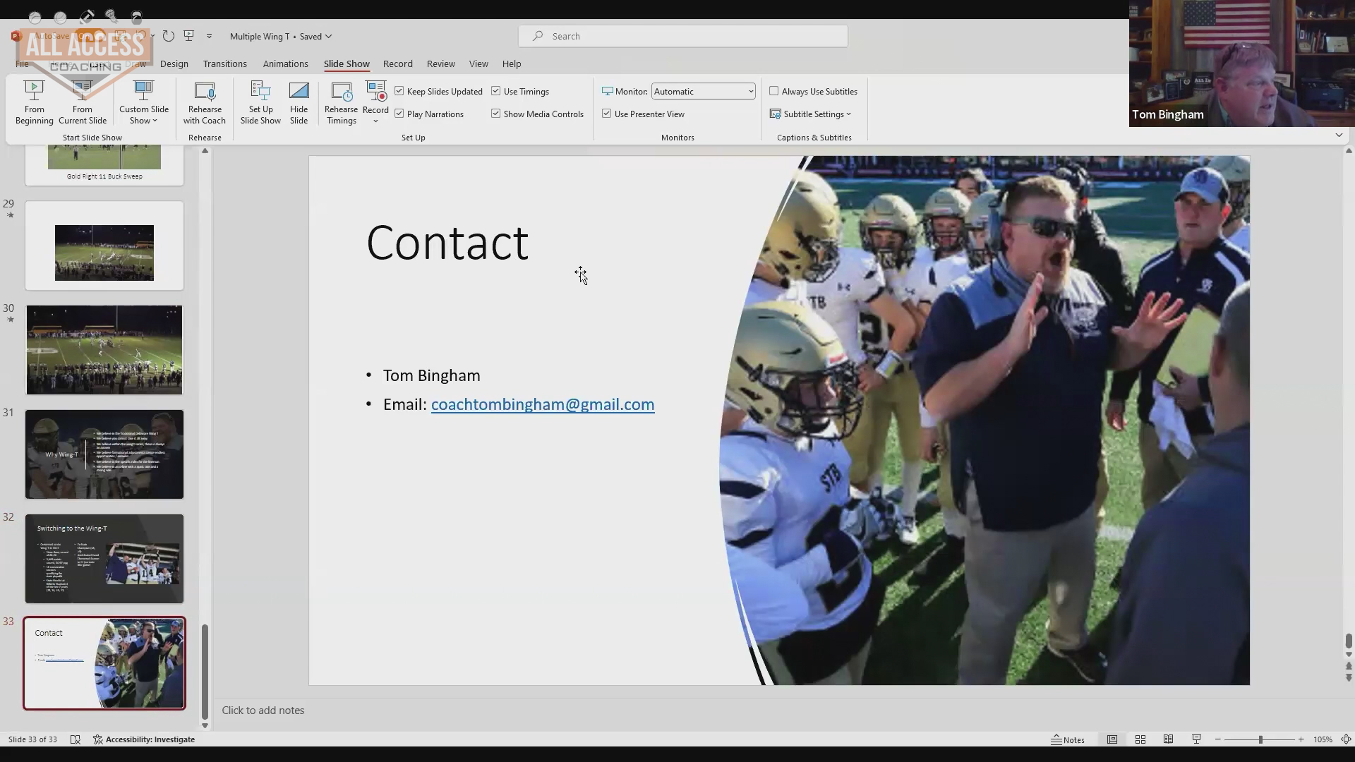Click the coachtombingham@gmail.com email link
Viewport: 1355px width, 762px height.
click(x=542, y=404)
